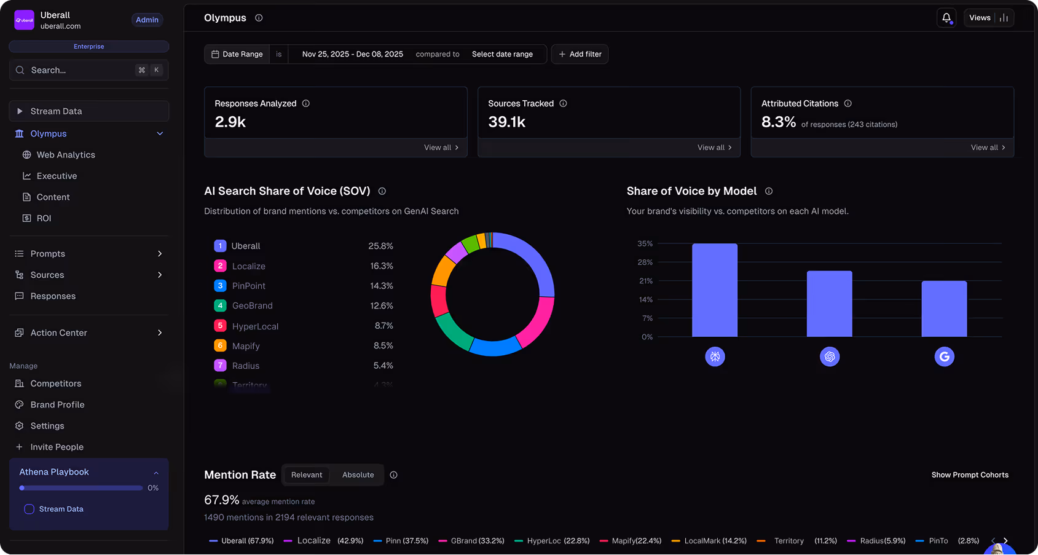Open the Executive page
This screenshot has width=1038, height=555.
(x=57, y=176)
